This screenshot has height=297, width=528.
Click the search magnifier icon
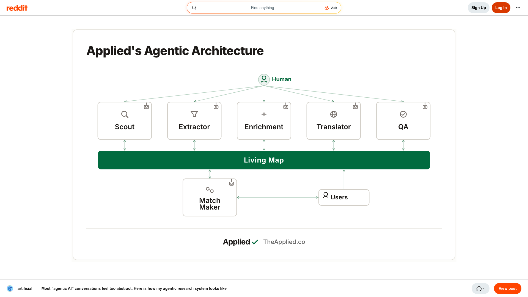(x=194, y=8)
